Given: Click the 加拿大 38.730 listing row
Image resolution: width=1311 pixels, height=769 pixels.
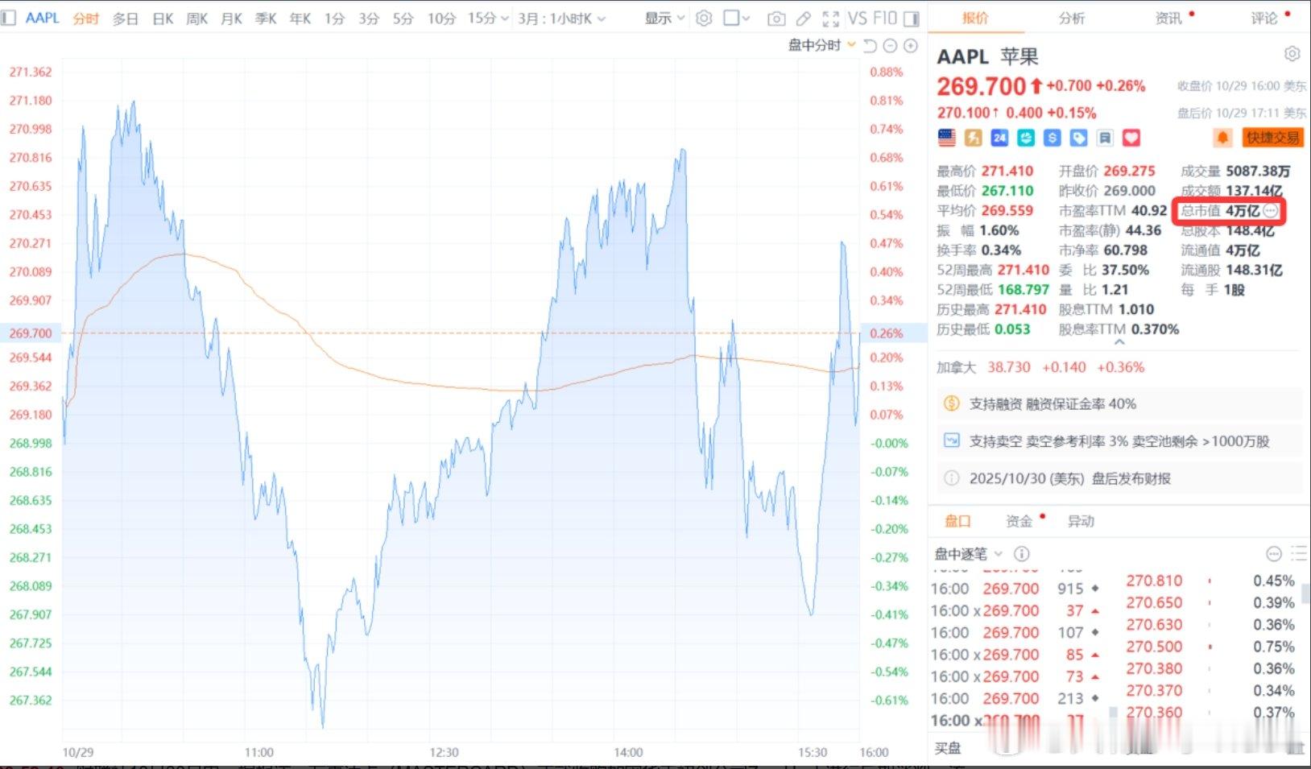Looking at the screenshot, I should [1040, 367].
